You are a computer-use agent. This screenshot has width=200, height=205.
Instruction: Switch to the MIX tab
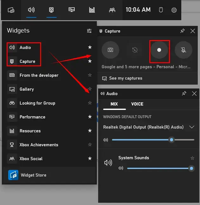coord(114,104)
